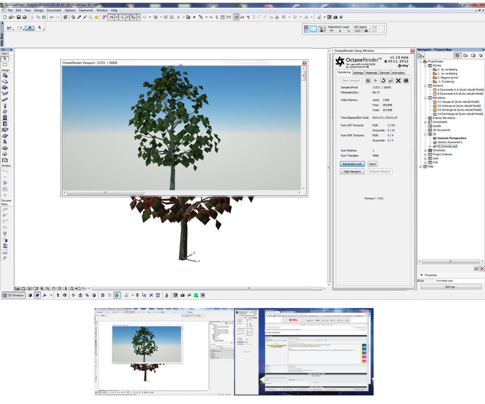Select Generic Axonometry in the Navigator

tap(450, 142)
